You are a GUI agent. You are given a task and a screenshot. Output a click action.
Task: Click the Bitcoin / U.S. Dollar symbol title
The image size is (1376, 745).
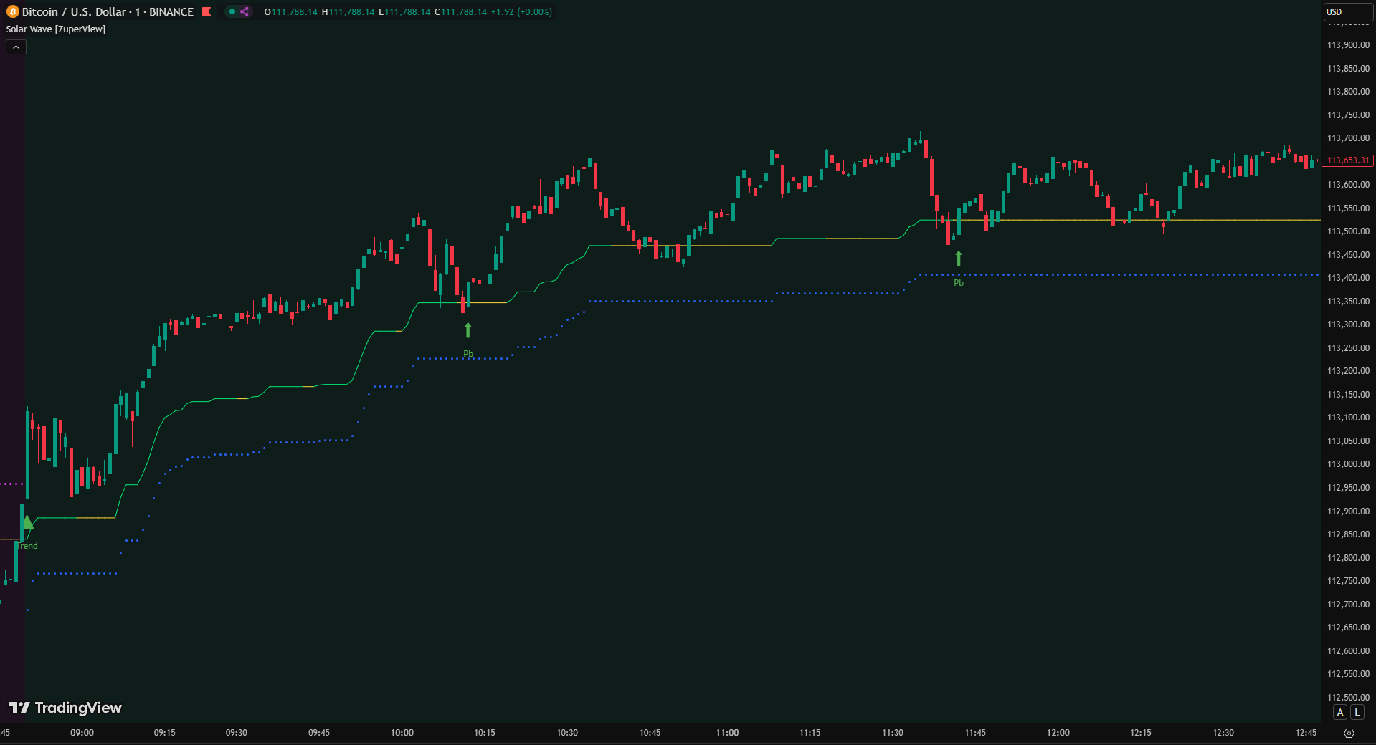click(108, 11)
